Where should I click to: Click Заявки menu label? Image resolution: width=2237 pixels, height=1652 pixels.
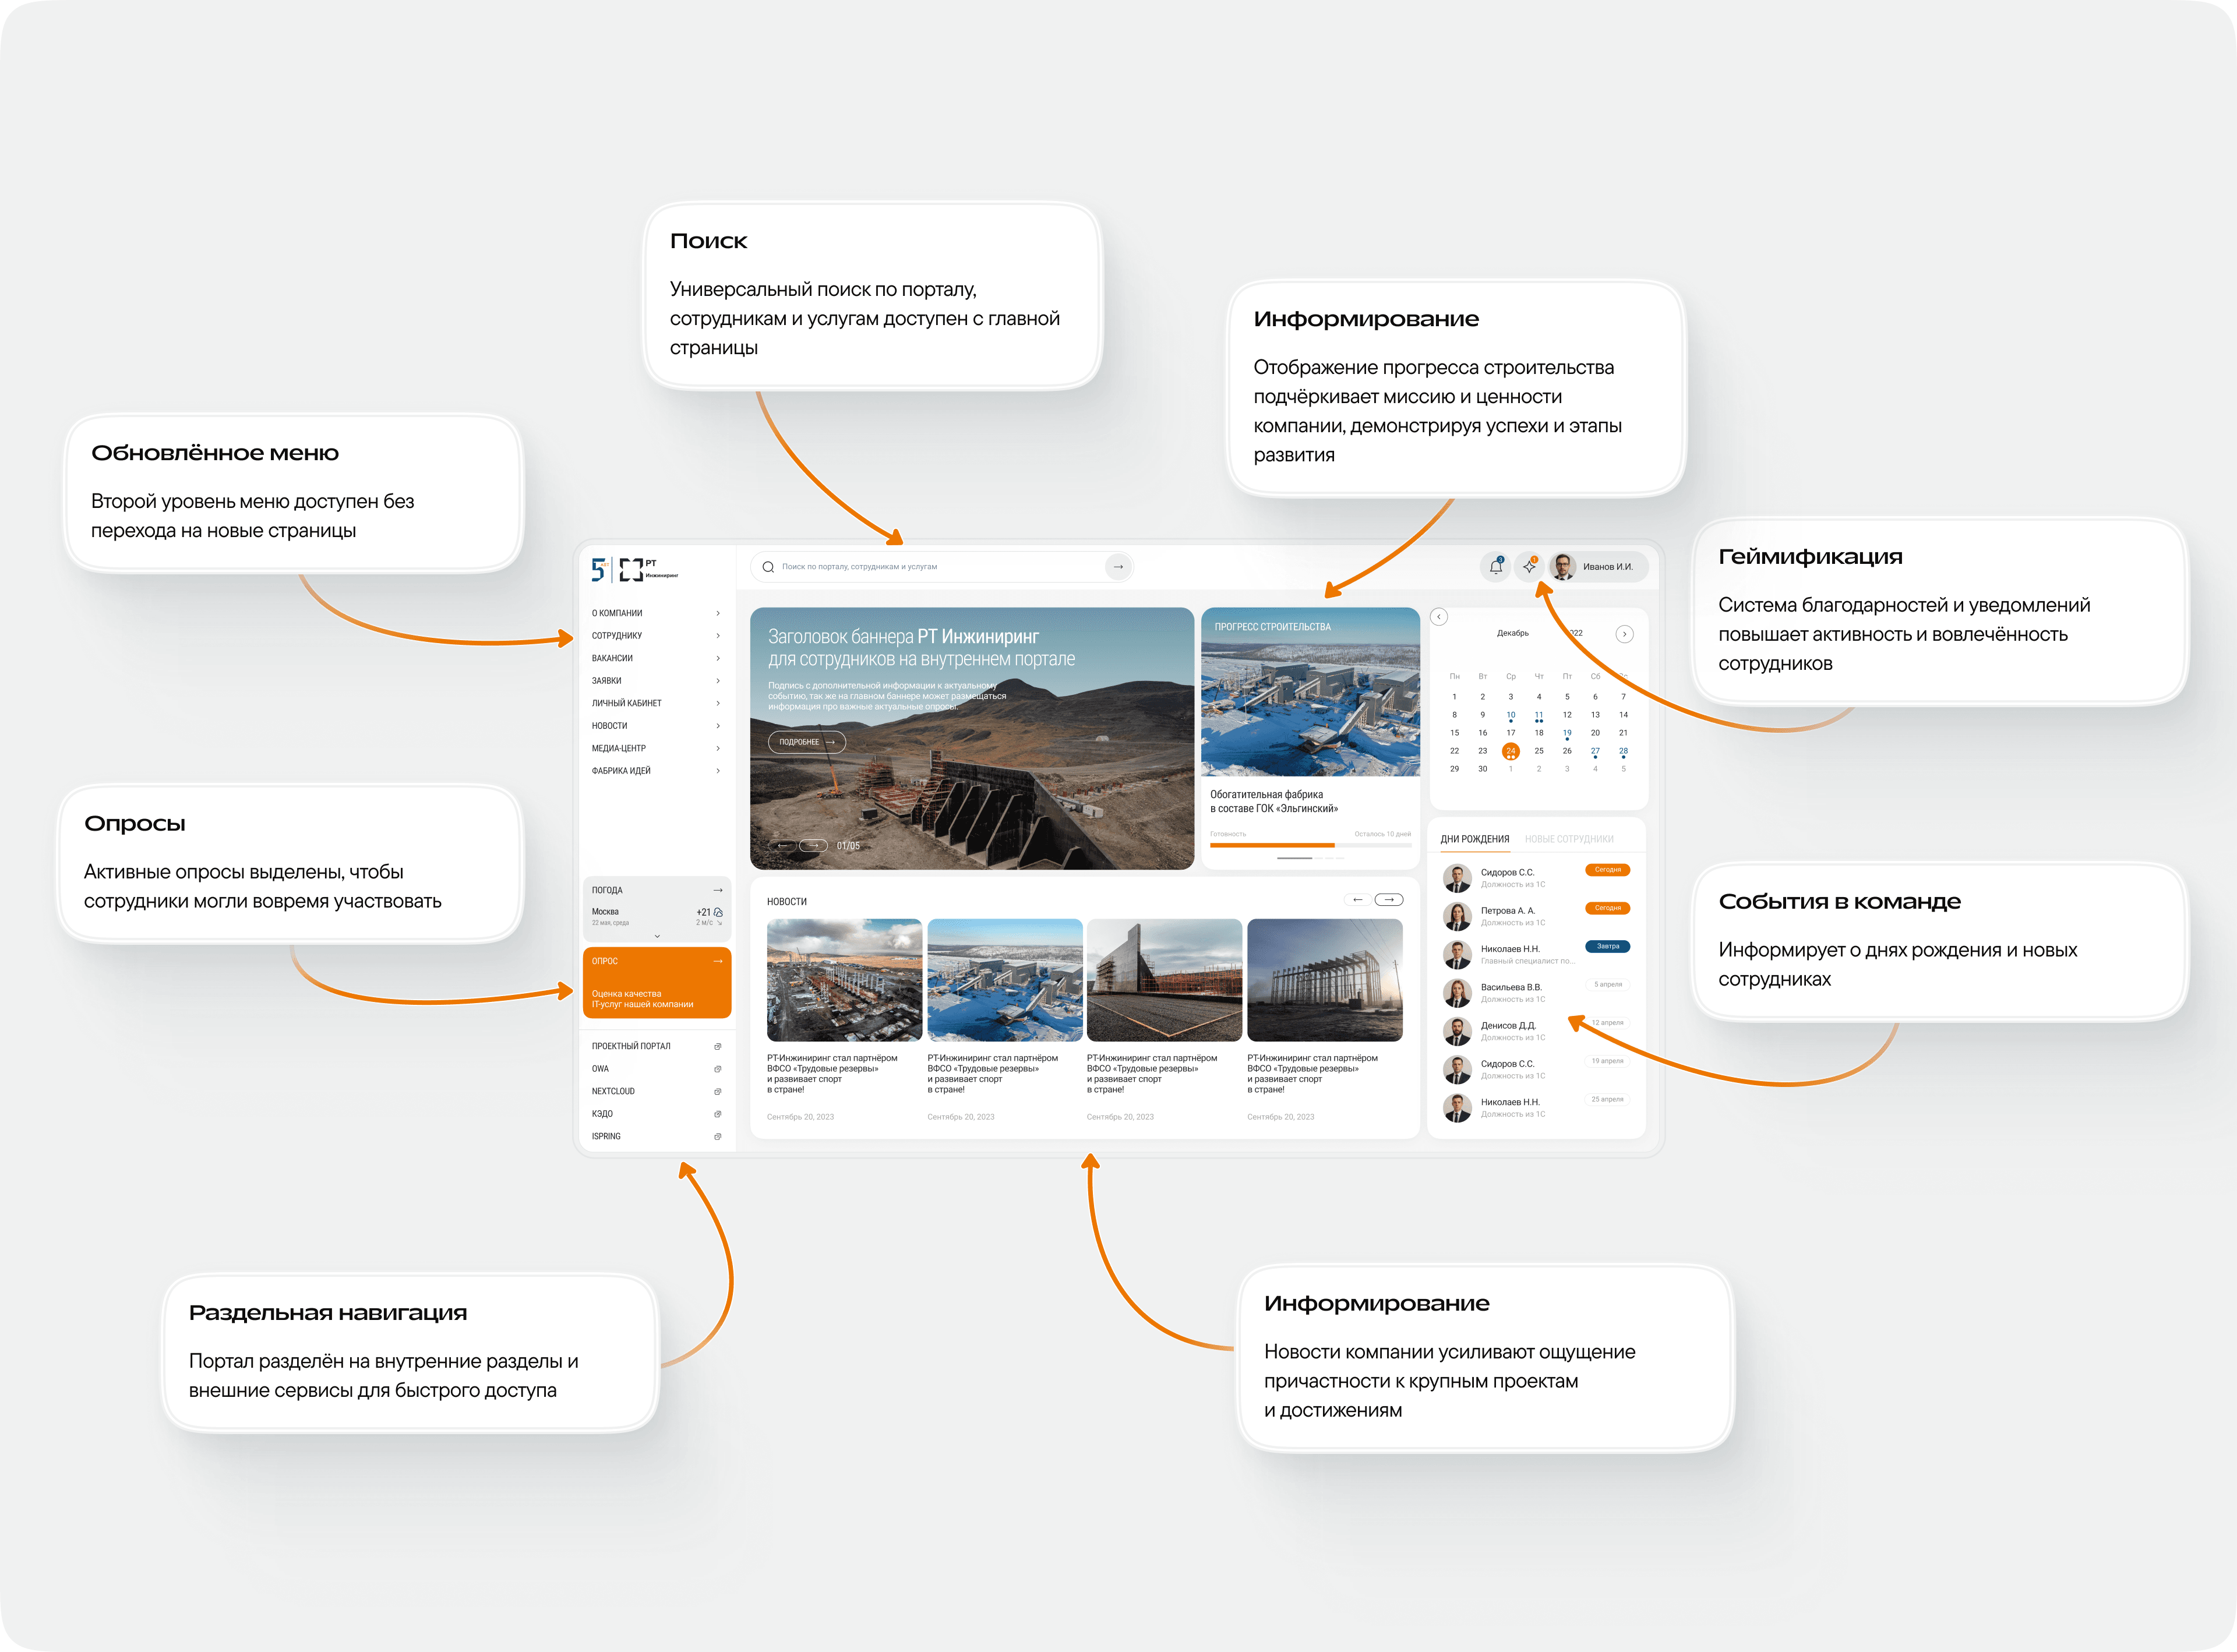coord(607,681)
